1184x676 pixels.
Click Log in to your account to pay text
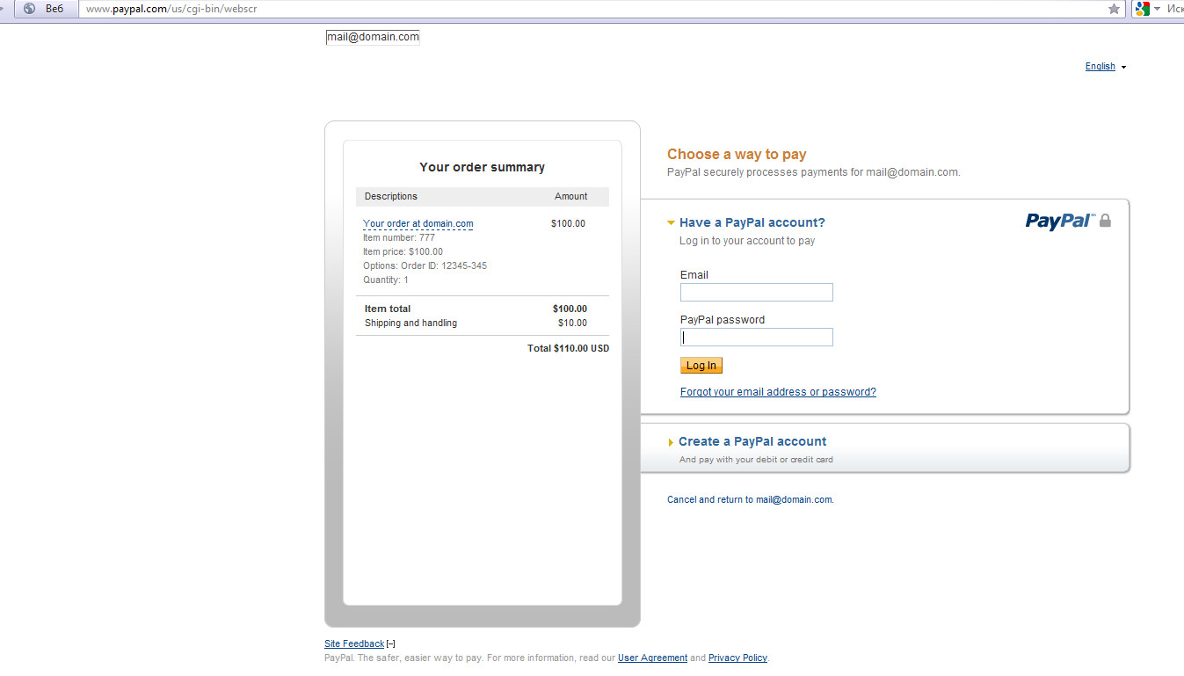tap(747, 241)
